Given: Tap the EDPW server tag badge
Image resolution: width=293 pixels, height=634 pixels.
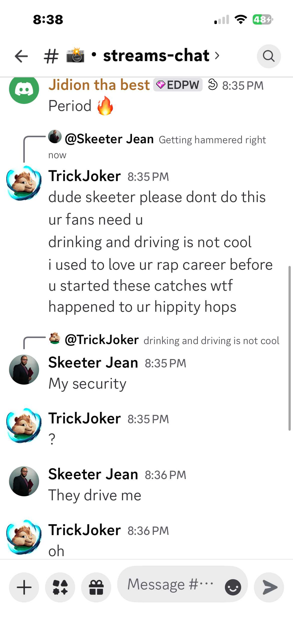Looking at the screenshot, I should (178, 85).
